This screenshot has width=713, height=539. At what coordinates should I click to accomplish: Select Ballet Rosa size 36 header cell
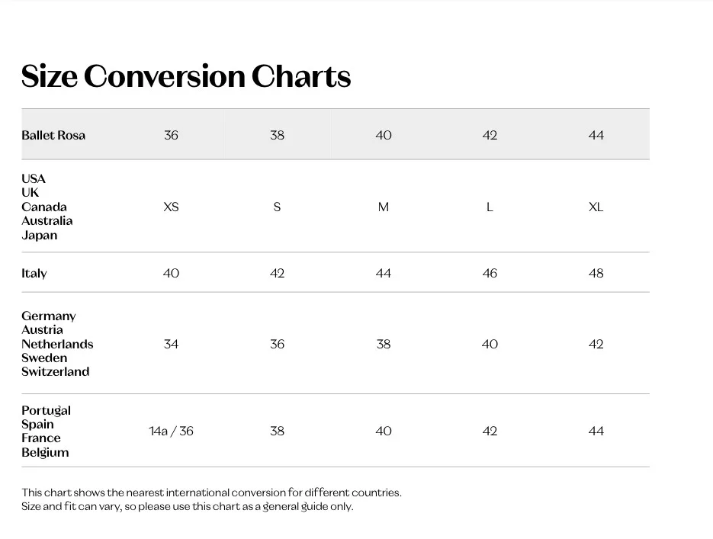coord(171,135)
